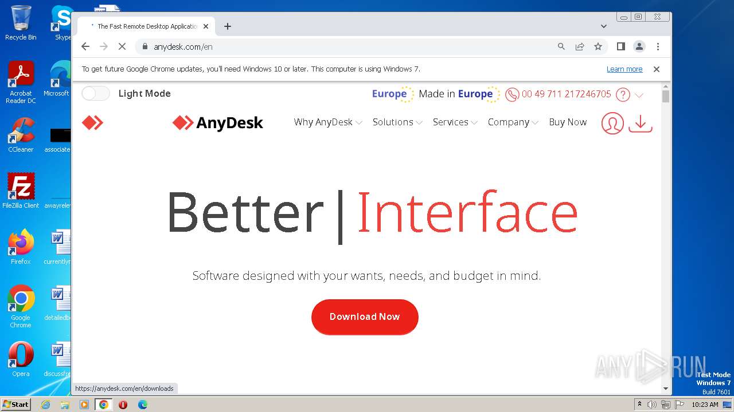
Task: Click the Download Now button
Action: pos(365,317)
